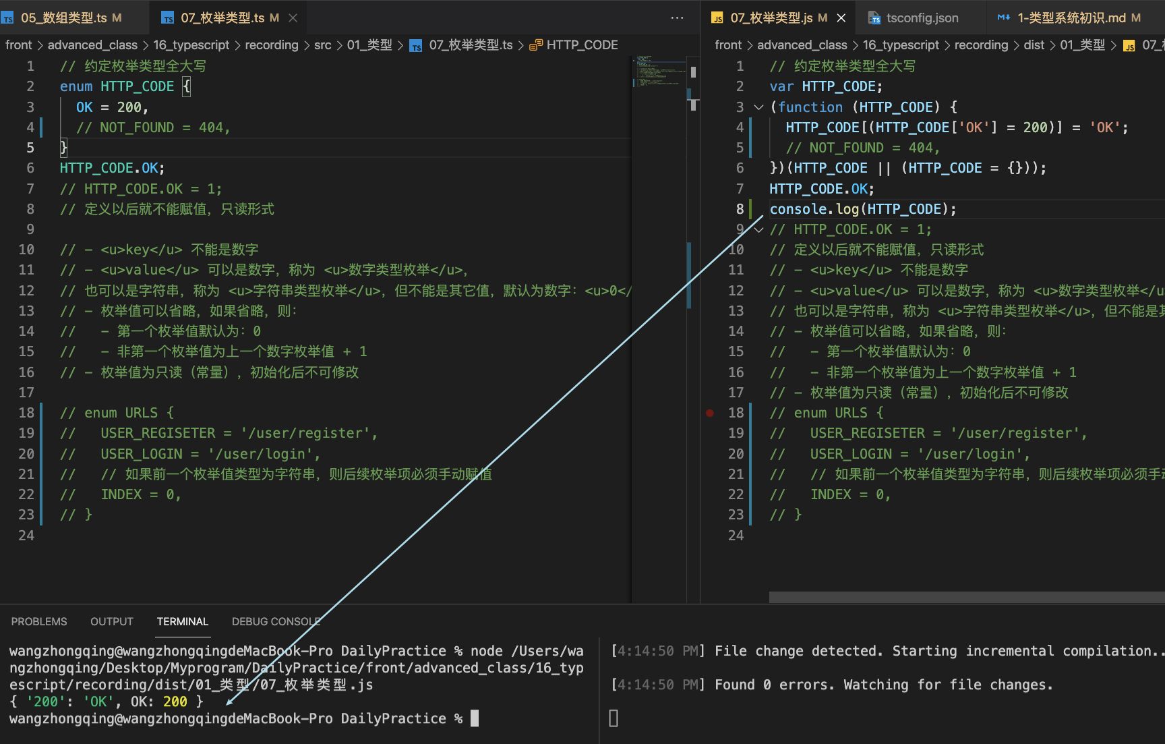
Task: Click 'recording' in the left breadcrumb
Action: click(x=272, y=45)
